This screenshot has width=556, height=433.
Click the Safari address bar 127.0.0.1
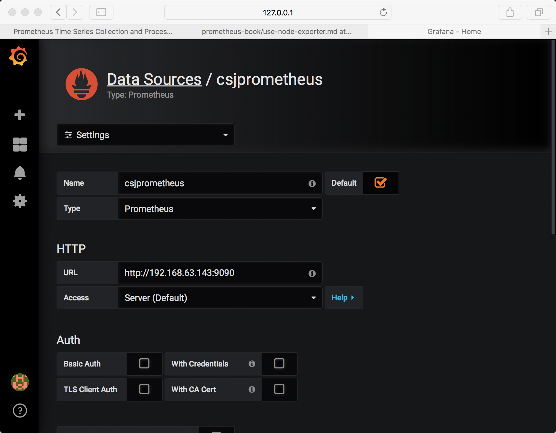pos(278,12)
